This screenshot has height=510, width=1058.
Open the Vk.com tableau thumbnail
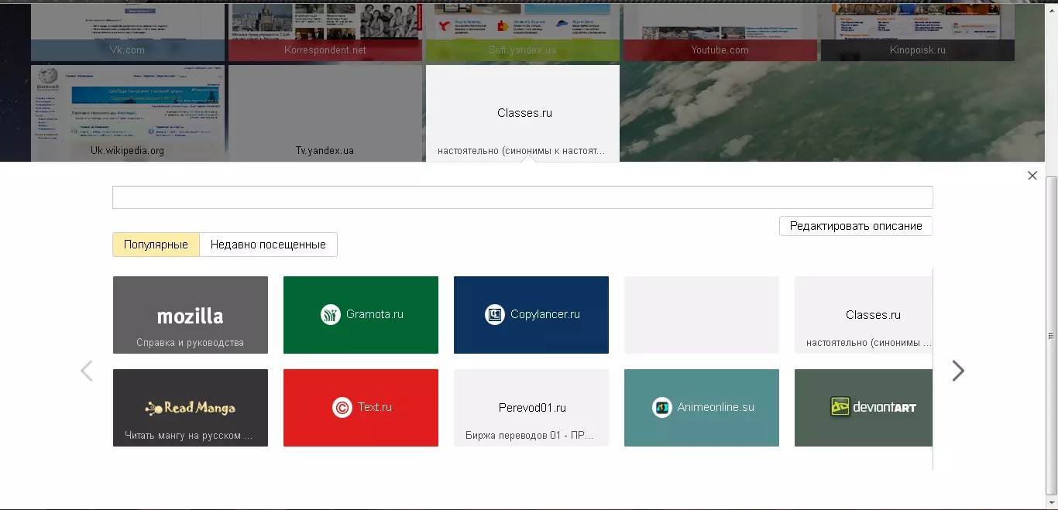click(x=128, y=31)
